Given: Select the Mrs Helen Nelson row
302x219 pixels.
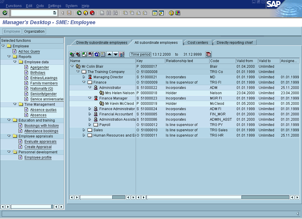Looking at the screenshot, I should [x=184, y=93].
